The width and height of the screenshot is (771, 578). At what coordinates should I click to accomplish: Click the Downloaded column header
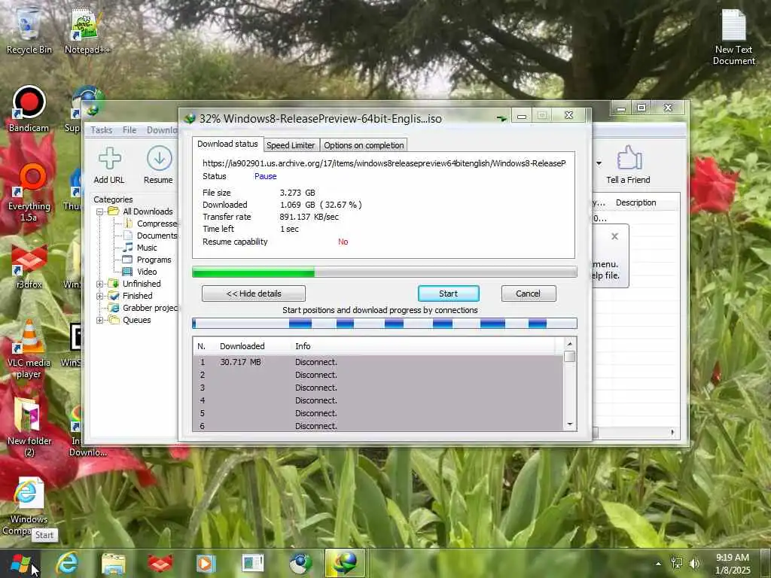242,346
